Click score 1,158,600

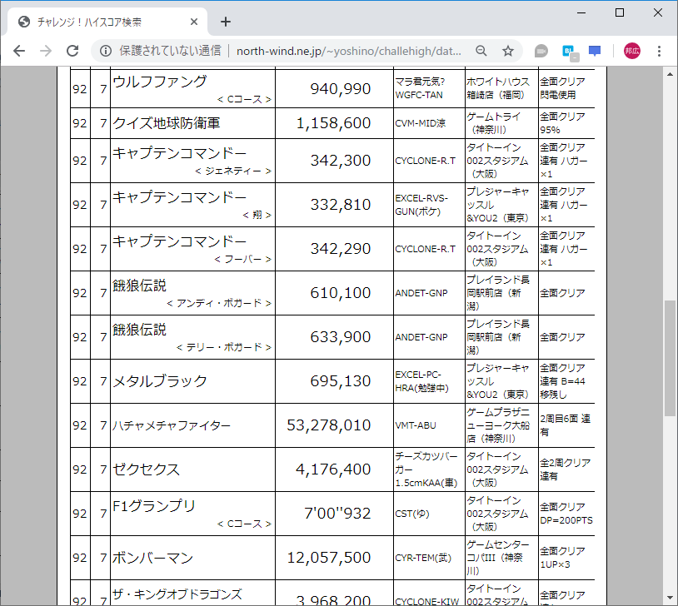(333, 123)
